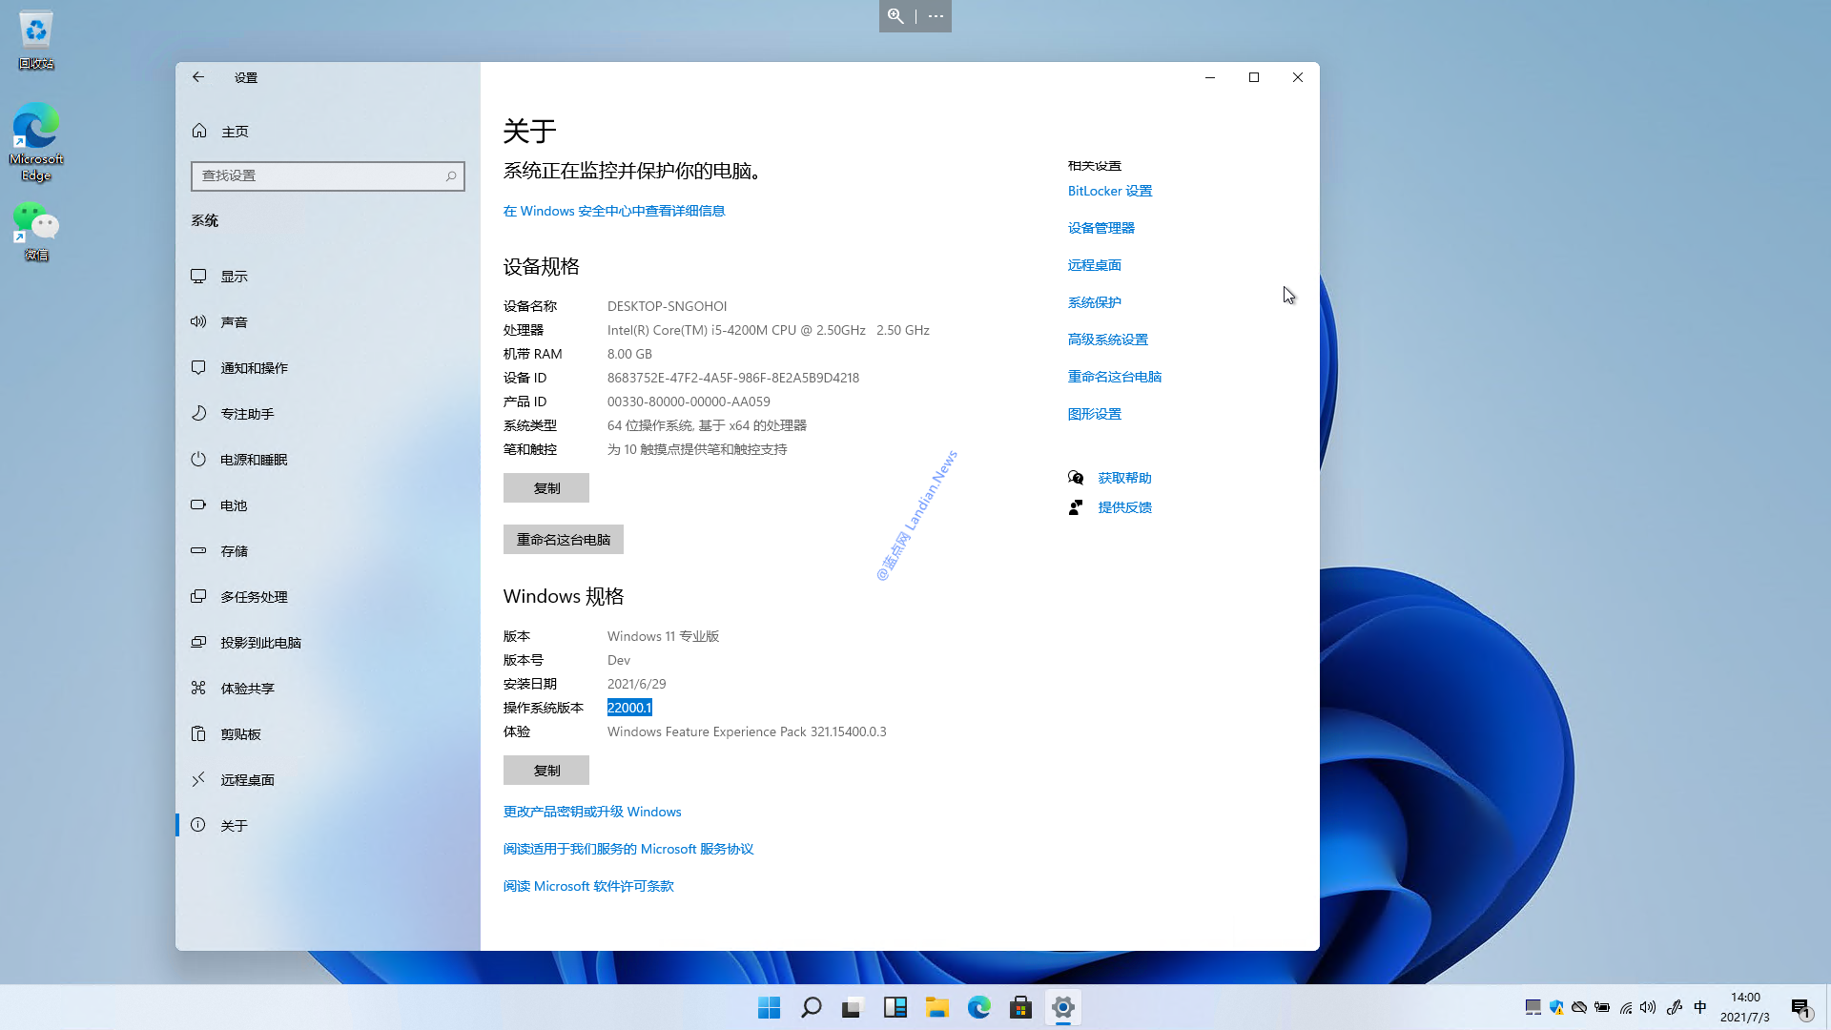The width and height of the screenshot is (1831, 1030).
Task: Open Windows security center details link
Action: tap(614, 211)
